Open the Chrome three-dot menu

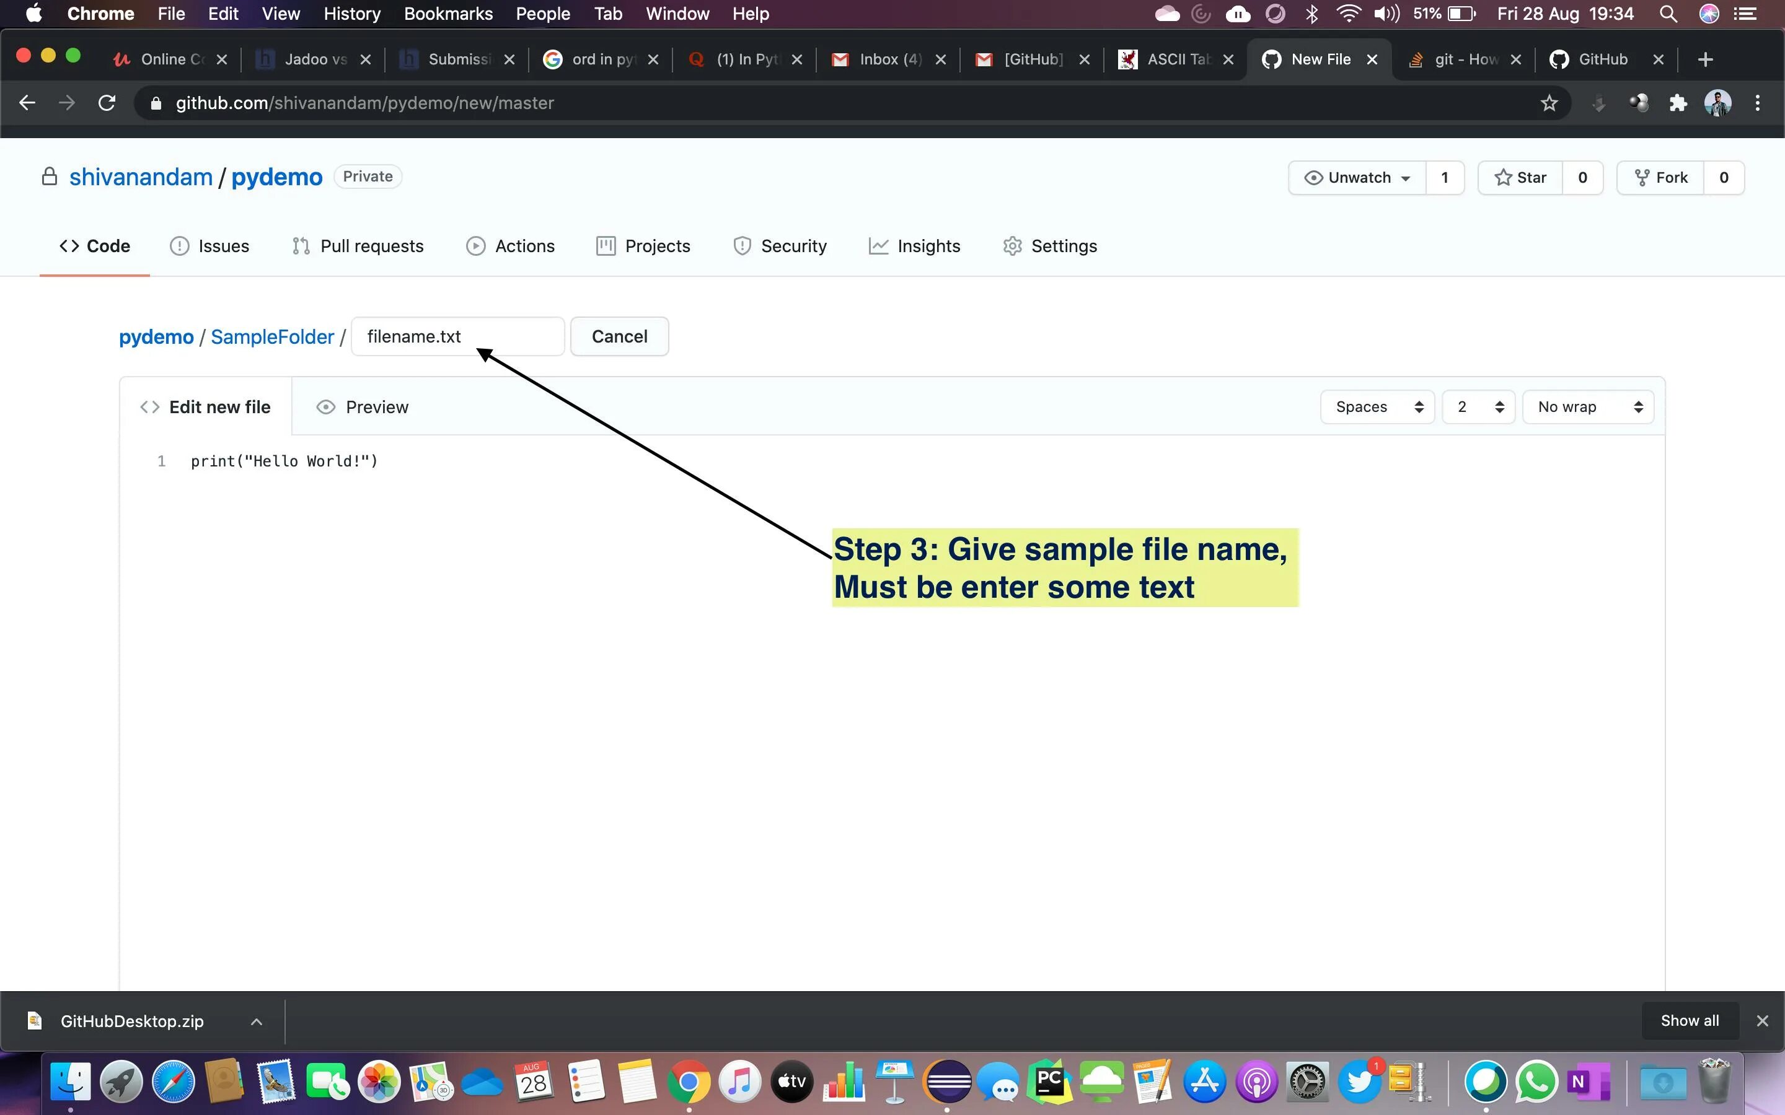(x=1758, y=103)
